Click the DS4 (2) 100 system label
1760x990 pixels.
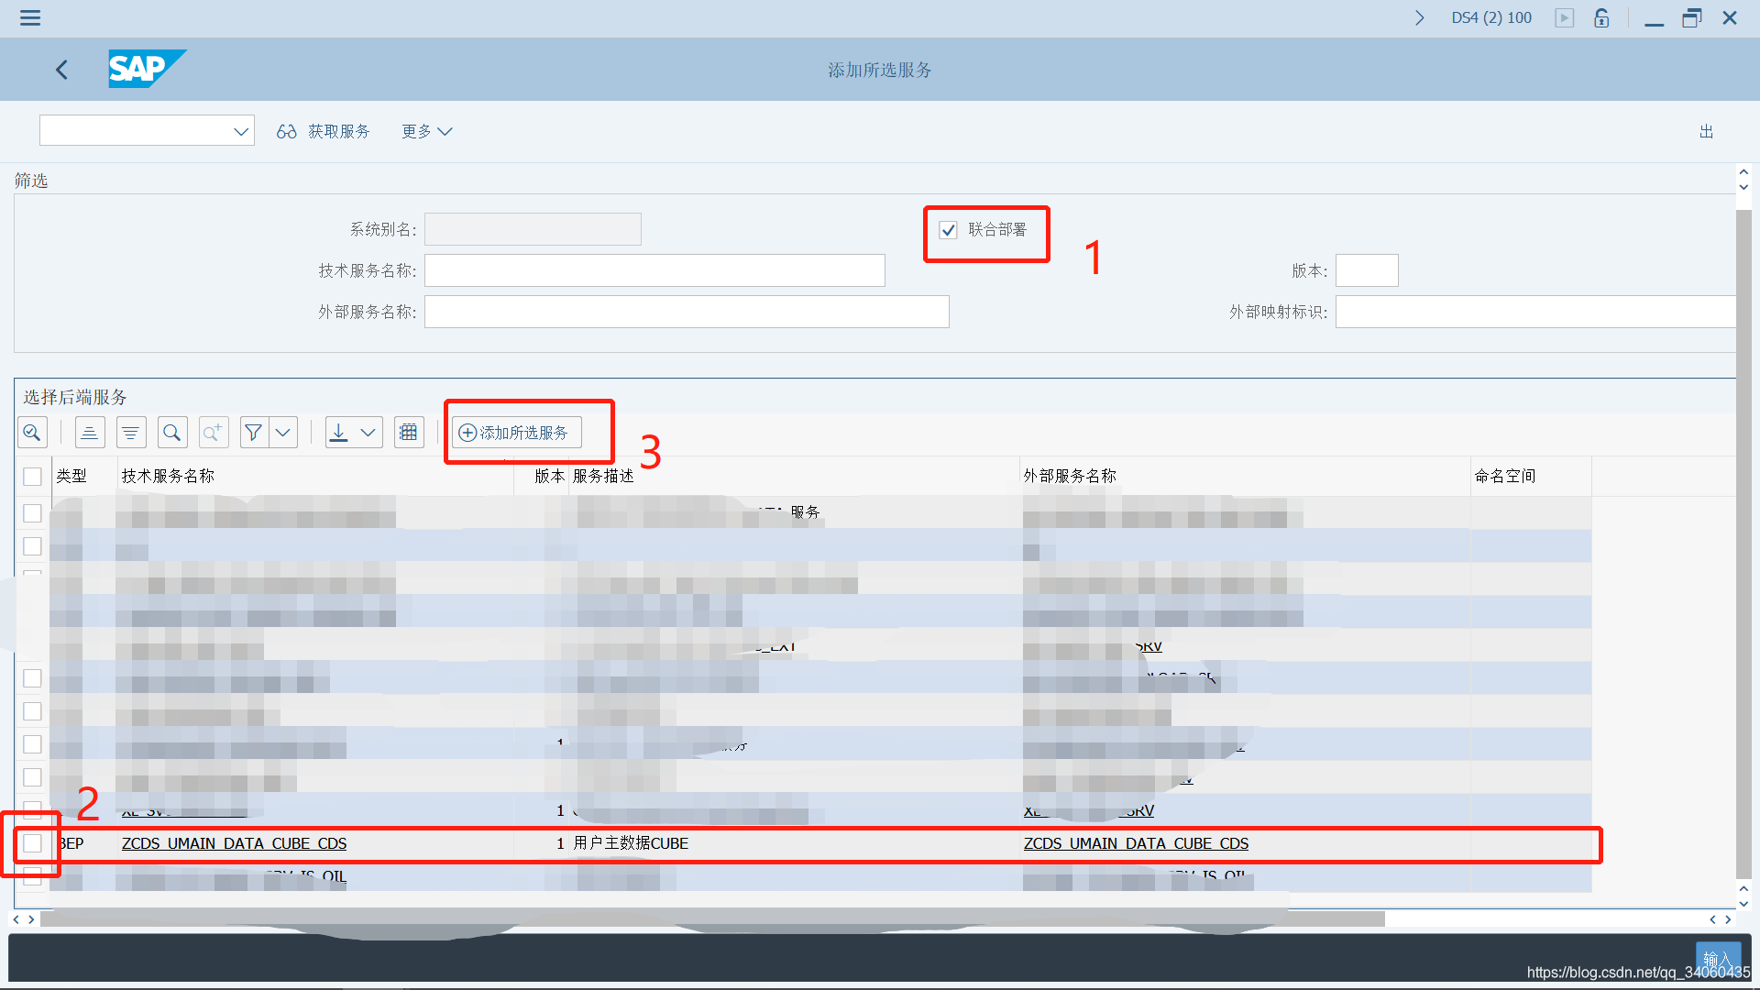click(1491, 17)
